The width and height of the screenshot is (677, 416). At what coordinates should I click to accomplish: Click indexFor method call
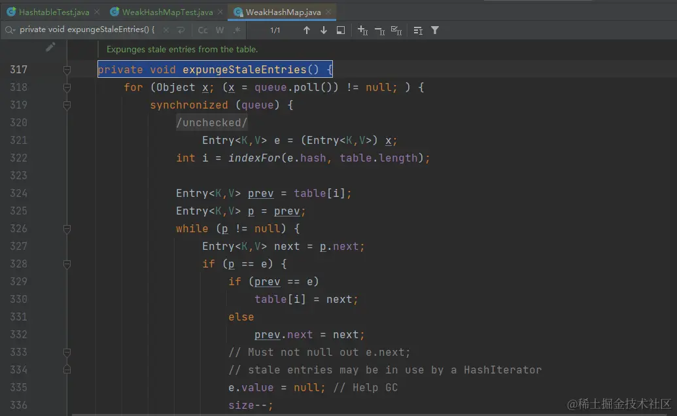click(x=254, y=158)
